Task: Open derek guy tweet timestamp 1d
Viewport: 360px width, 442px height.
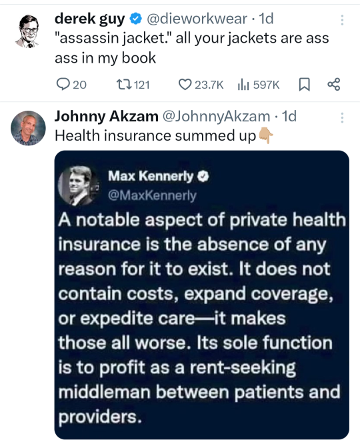Action: pyautogui.click(x=266, y=19)
